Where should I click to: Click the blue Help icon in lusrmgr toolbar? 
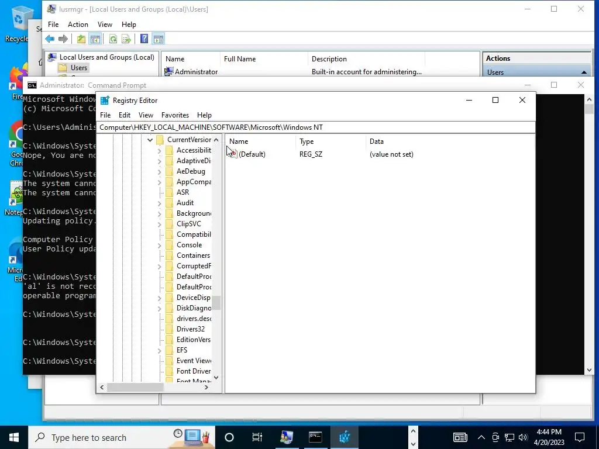[144, 39]
